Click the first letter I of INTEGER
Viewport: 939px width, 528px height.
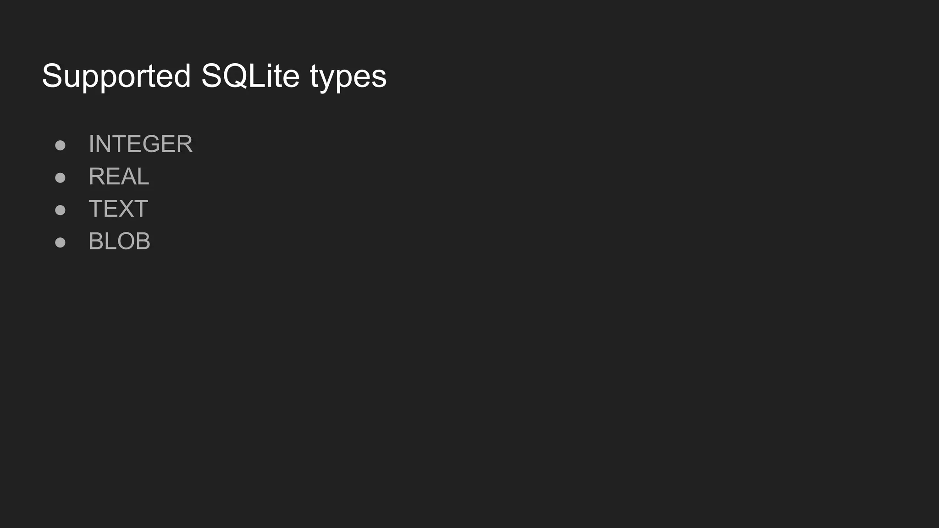coord(91,144)
